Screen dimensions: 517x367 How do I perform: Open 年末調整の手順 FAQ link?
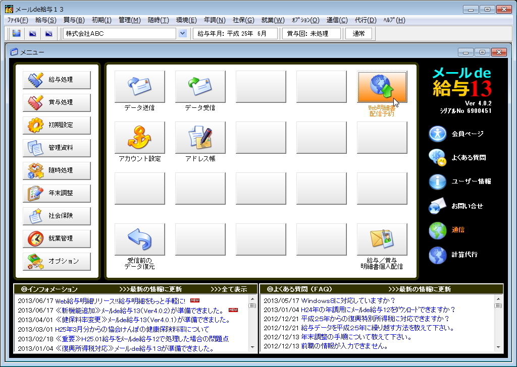coord(356,337)
